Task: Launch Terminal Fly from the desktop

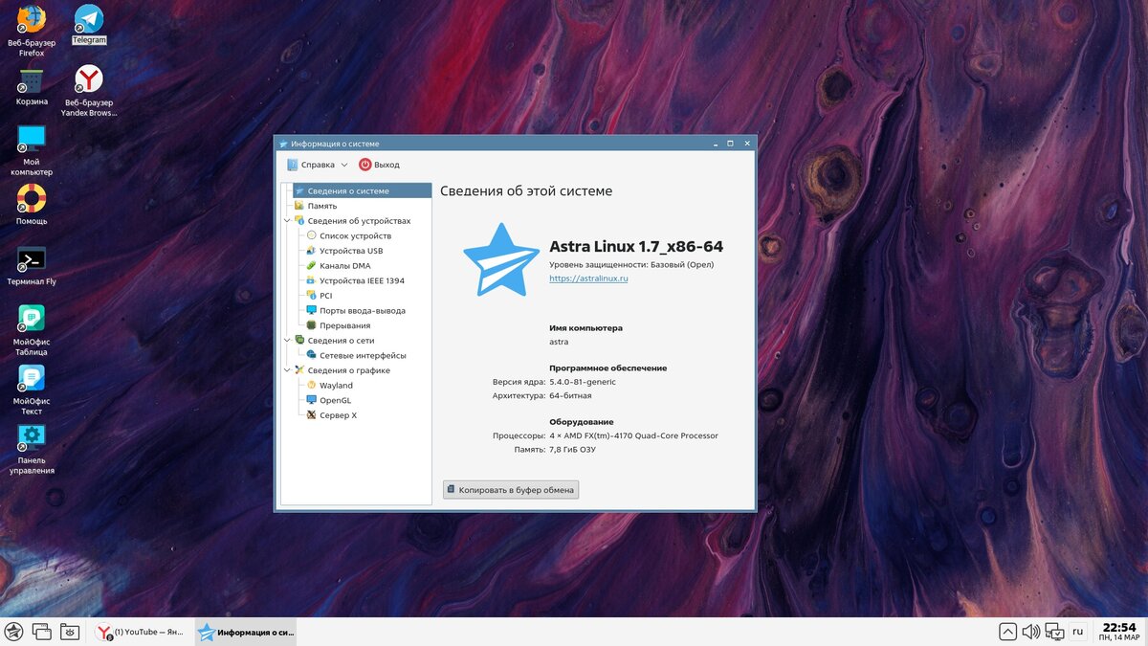Action: point(32,266)
